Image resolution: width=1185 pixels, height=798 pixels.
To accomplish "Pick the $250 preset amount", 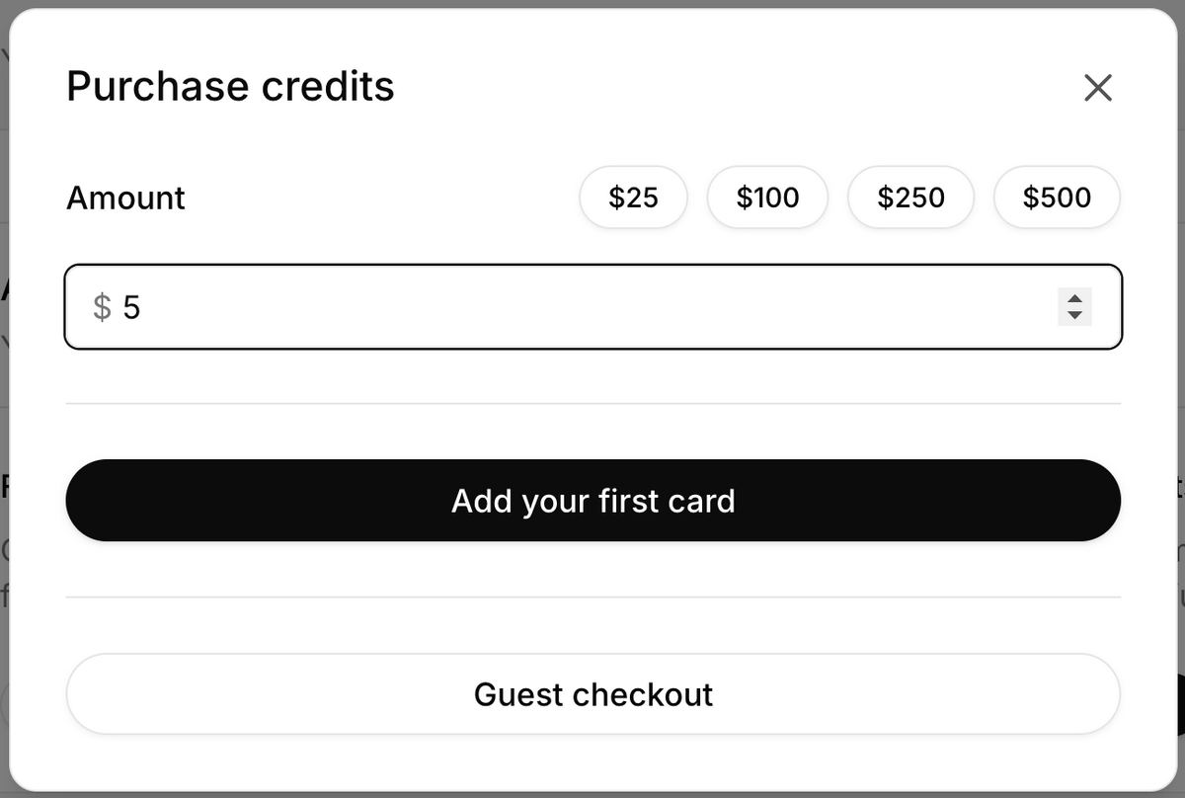I will coord(910,198).
